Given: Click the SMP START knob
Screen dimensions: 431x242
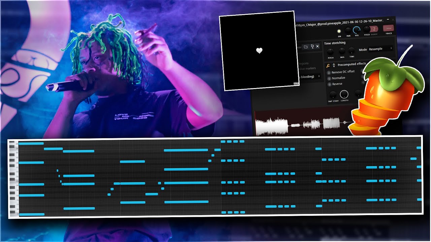Looking at the screenshot, I should 333,94.
